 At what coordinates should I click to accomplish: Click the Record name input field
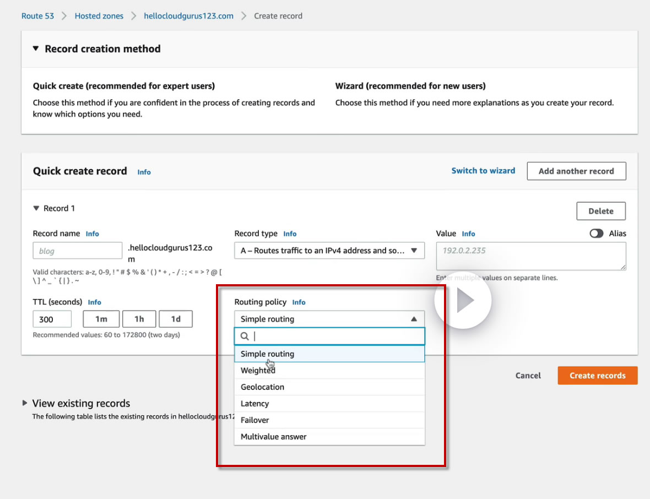click(77, 251)
